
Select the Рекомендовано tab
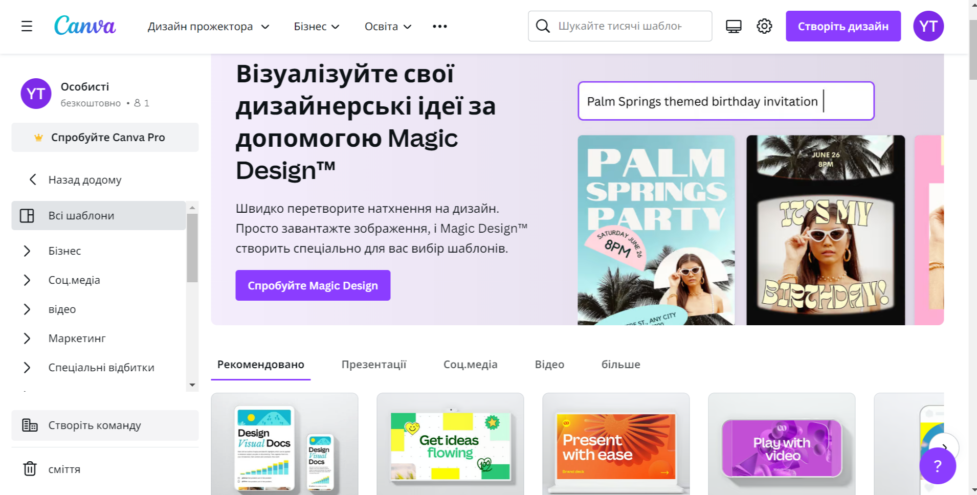pyautogui.click(x=261, y=365)
